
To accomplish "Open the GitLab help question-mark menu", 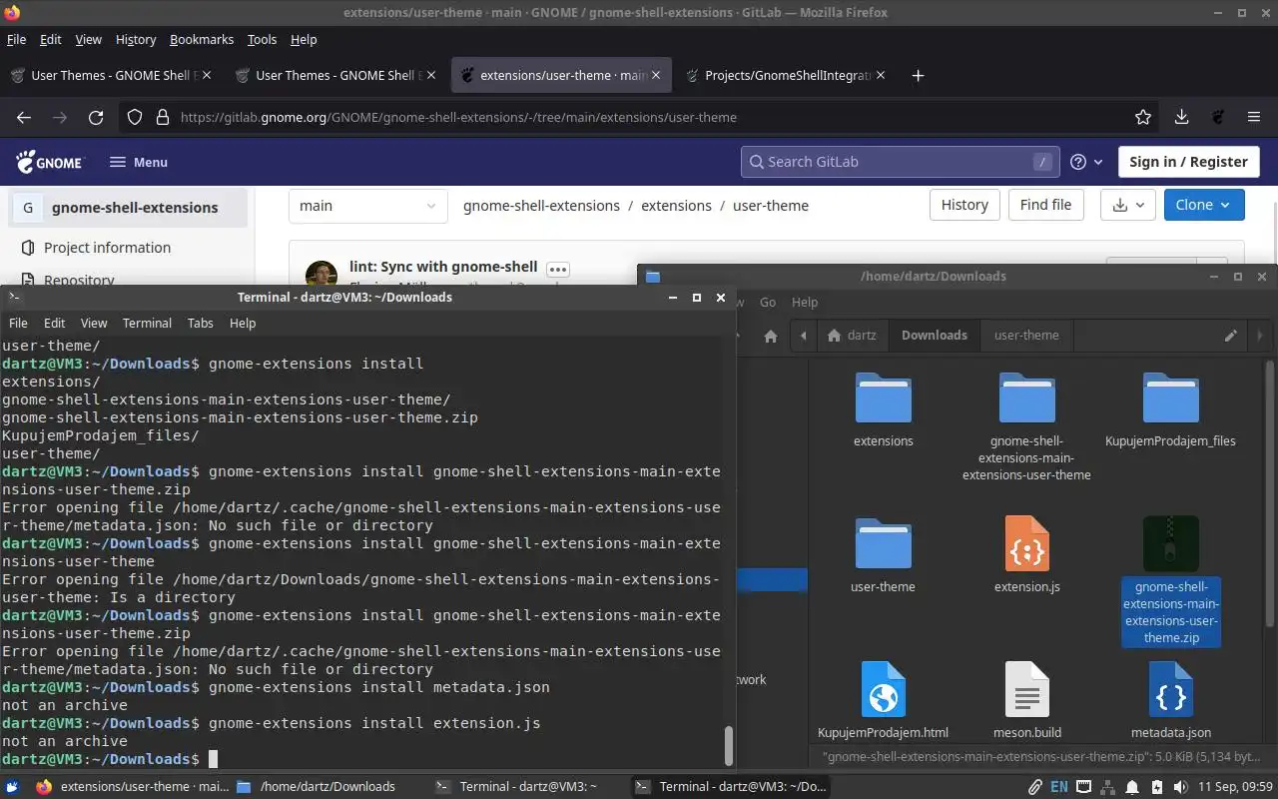I will click(x=1085, y=162).
